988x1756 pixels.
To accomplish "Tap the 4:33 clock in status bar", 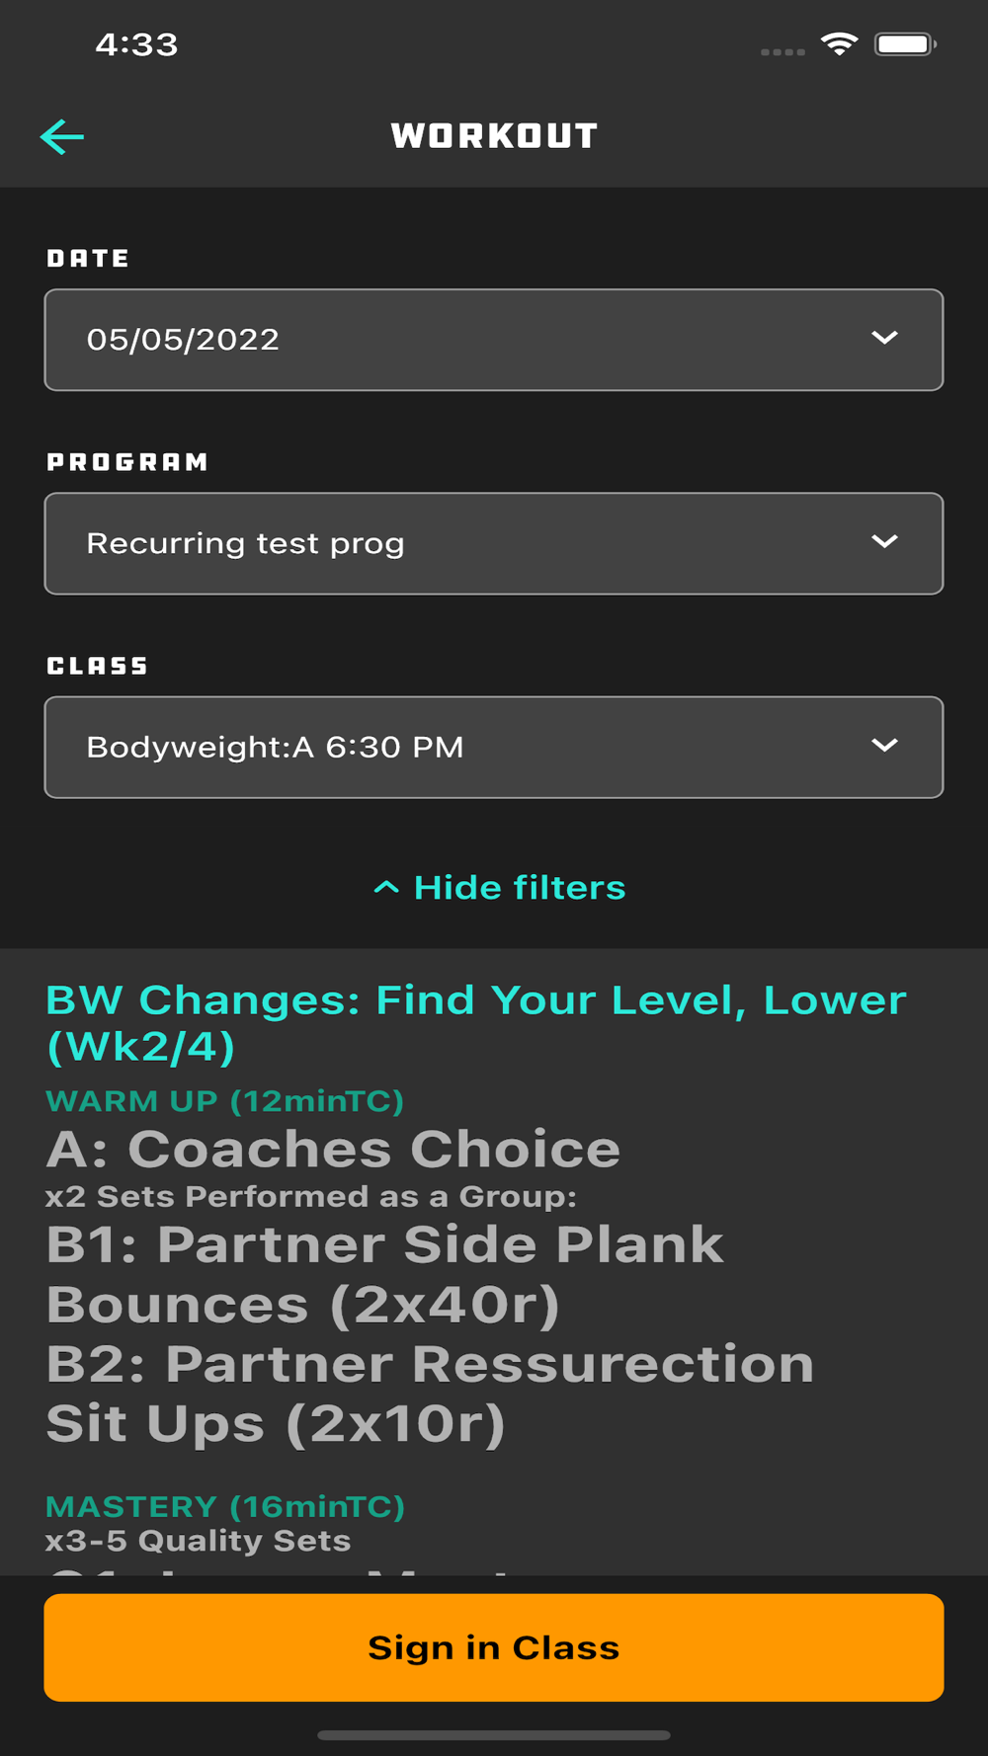I will 136,44.
